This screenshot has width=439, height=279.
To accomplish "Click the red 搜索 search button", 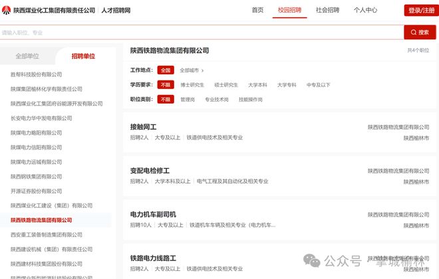I will (x=420, y=32).
